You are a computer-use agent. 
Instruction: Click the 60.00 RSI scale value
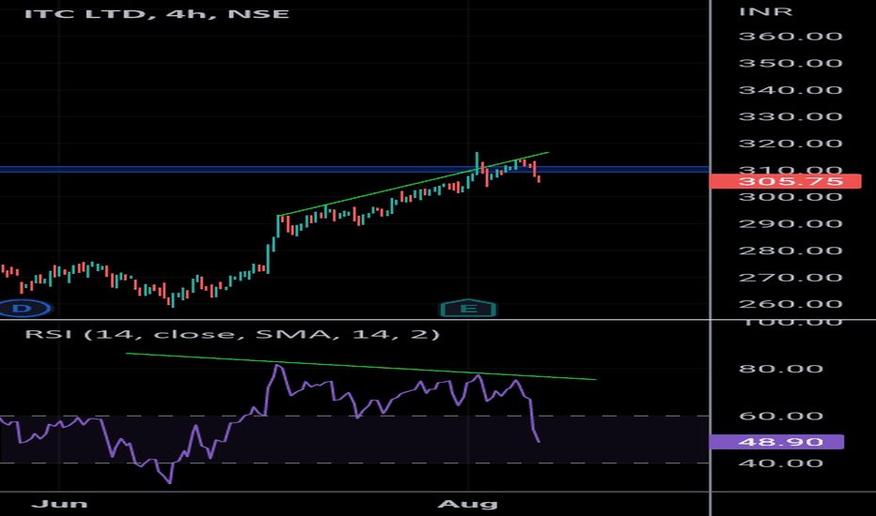click(x=780, y=417)
